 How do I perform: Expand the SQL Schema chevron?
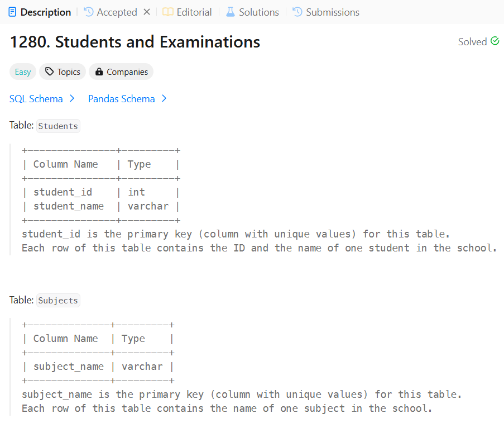point(72,98)
